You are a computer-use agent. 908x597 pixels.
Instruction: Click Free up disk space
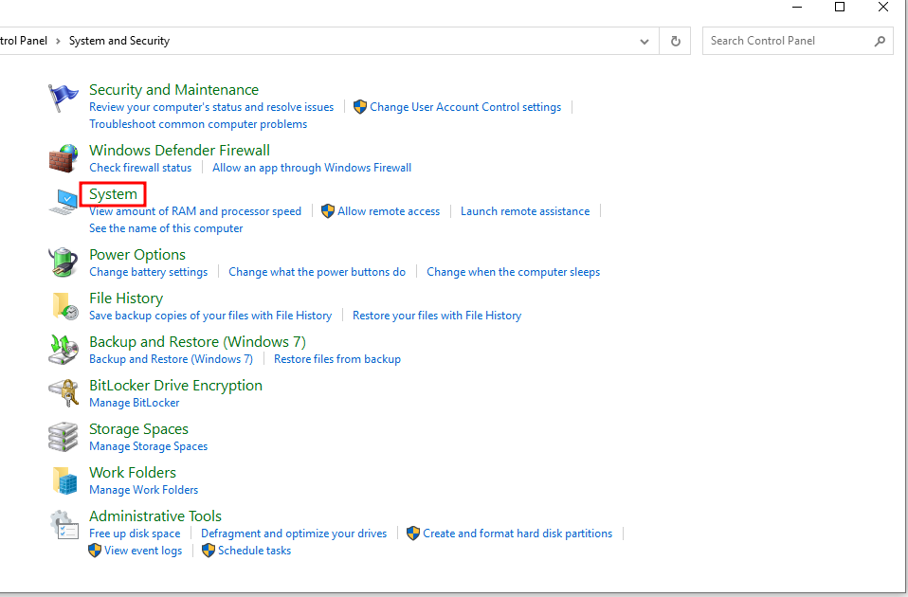(135, 534)
